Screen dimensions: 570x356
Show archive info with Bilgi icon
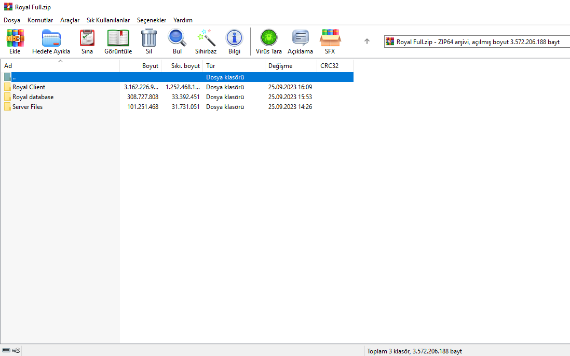(234, 38)
